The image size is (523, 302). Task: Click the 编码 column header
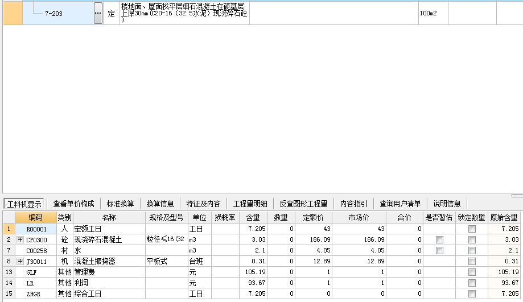point(36,217)
